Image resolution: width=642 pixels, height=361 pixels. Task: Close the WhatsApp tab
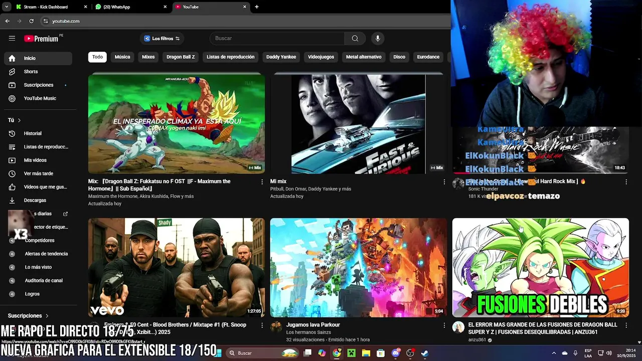click(x=165, y=7)
